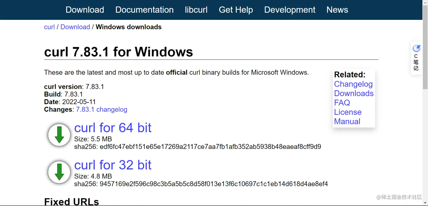
Task: Open the Development section
Action: (290, 10)
